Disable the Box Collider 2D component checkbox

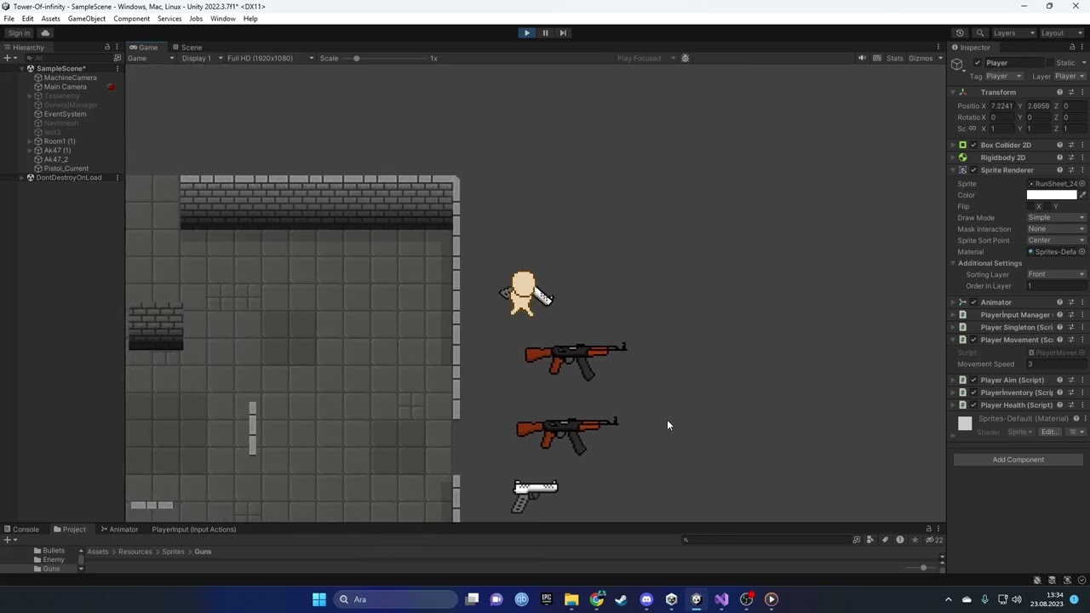coord(973,145)
